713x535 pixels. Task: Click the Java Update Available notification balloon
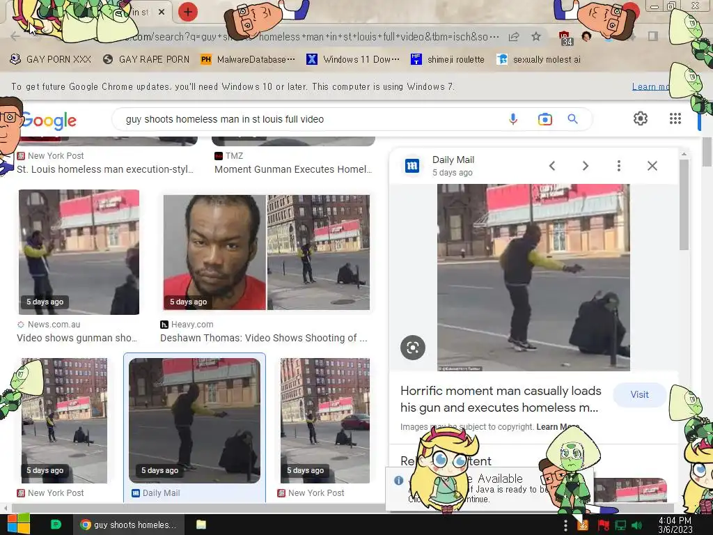pyautogui.click(x=489, y=488)
